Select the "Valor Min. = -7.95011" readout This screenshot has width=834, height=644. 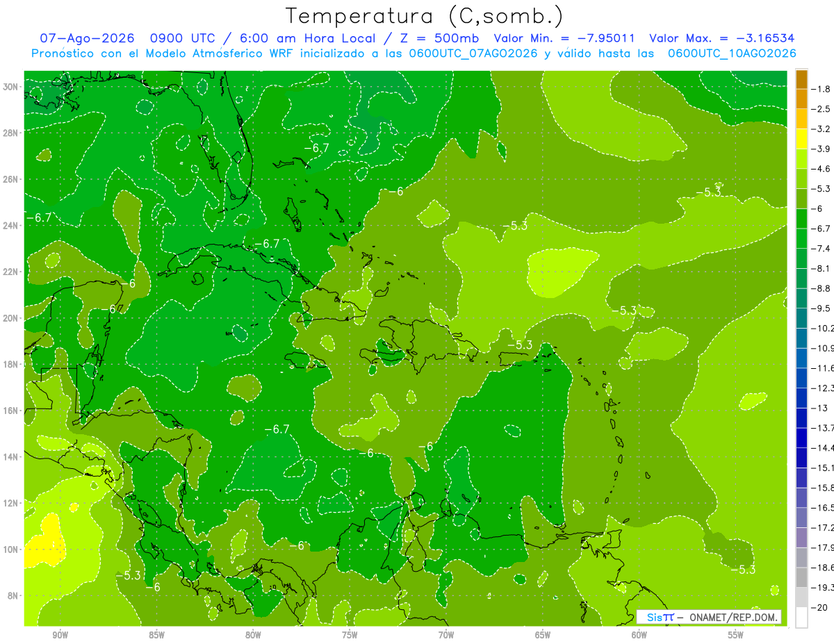click(x=564, y=38)
